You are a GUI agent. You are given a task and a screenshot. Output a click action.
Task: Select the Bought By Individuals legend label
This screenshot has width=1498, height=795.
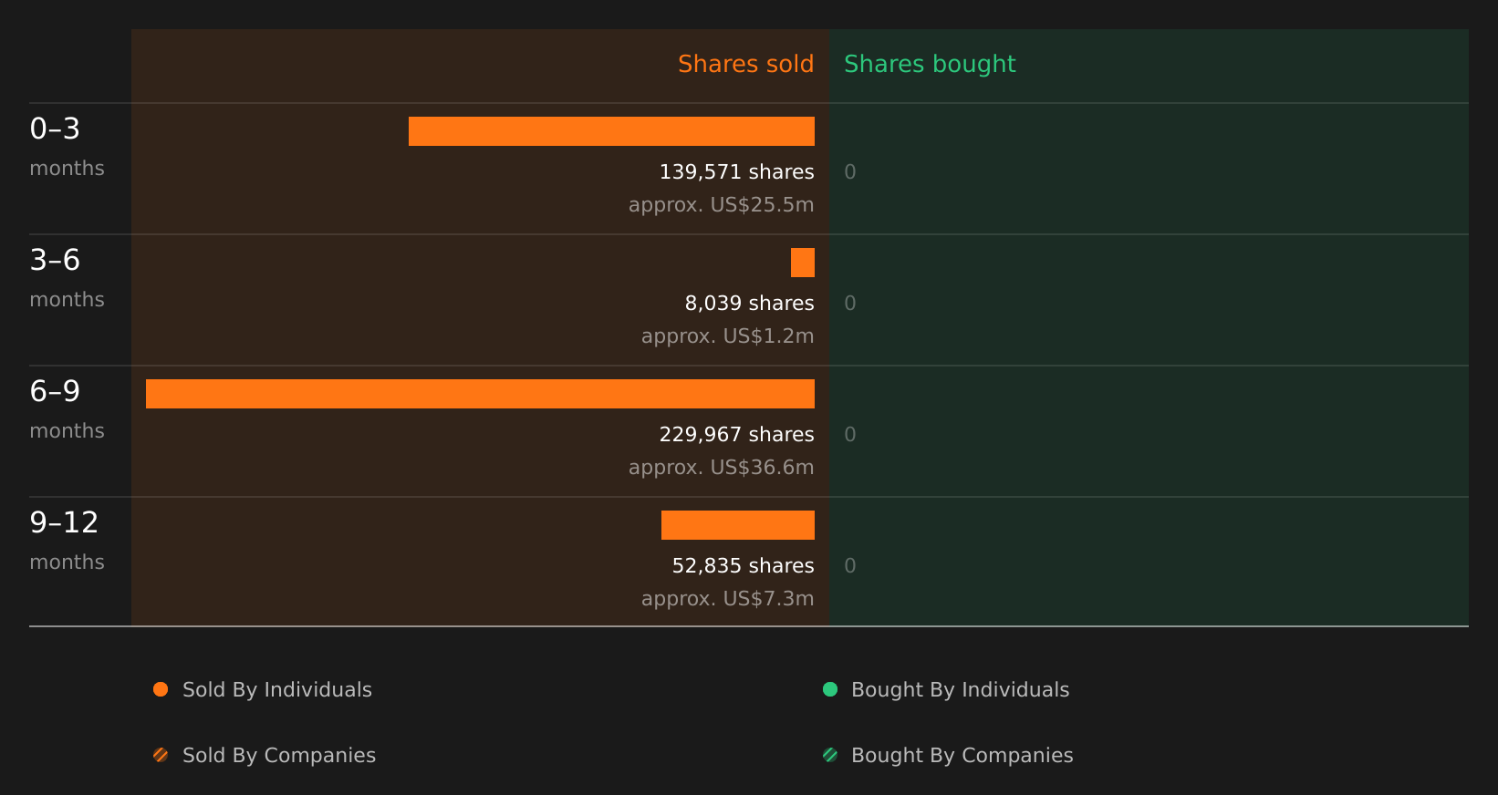pyautogui.click(x=961, y=690)
